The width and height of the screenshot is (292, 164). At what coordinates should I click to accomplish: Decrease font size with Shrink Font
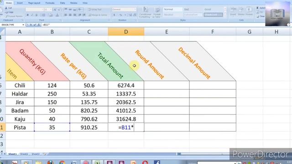tap(59, 10)
